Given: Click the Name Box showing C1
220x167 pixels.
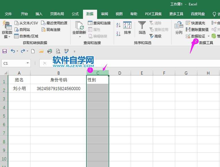Looking at the screenshot, I should click(13, 63).
